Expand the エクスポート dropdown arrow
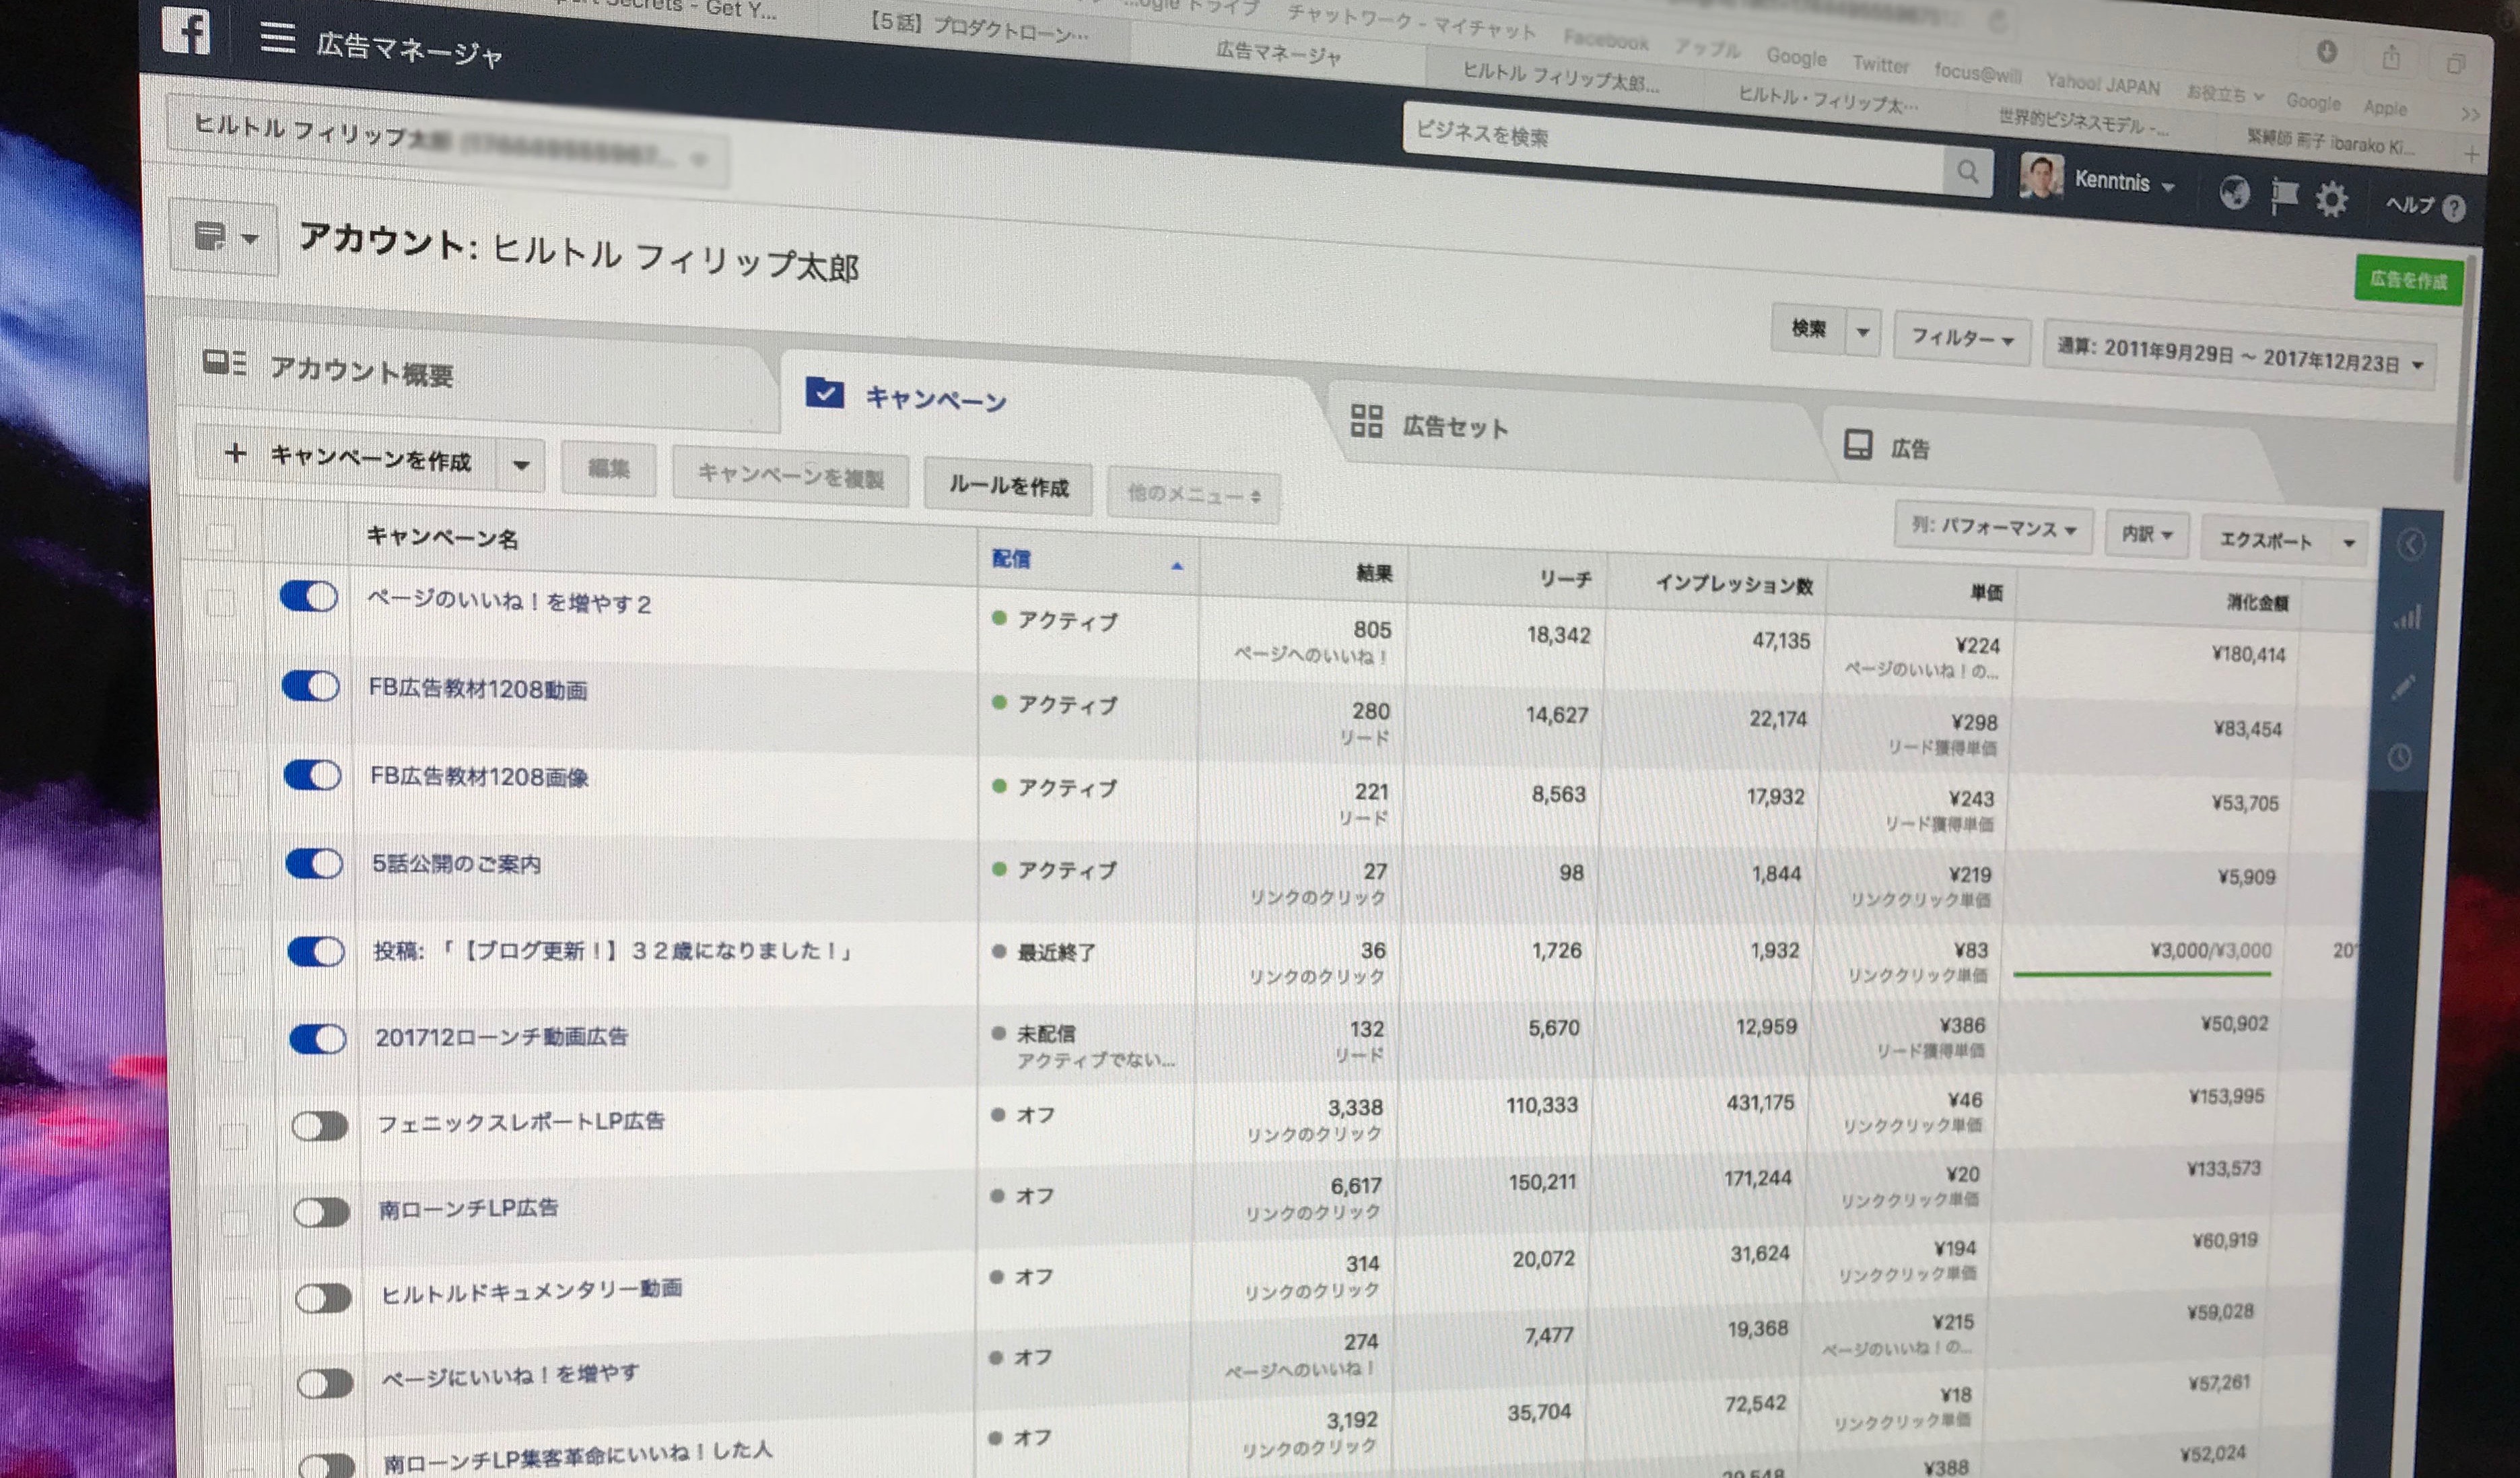Viewport: 2520px width, 1478px height. (2349, 543)
